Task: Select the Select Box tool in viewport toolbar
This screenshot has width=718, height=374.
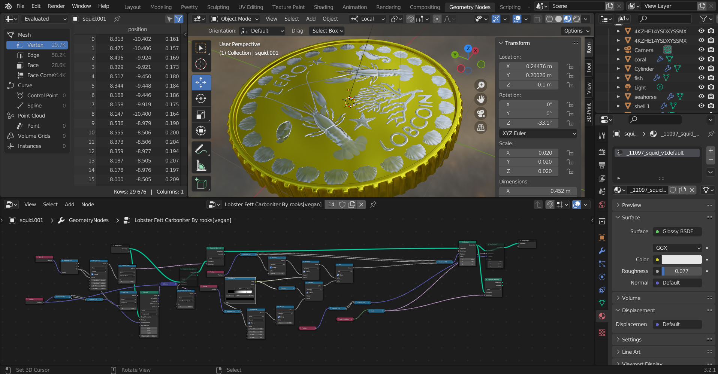Action: click(x=201, y=48)
